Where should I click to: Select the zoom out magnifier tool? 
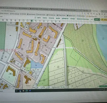(x=11, y=20)
